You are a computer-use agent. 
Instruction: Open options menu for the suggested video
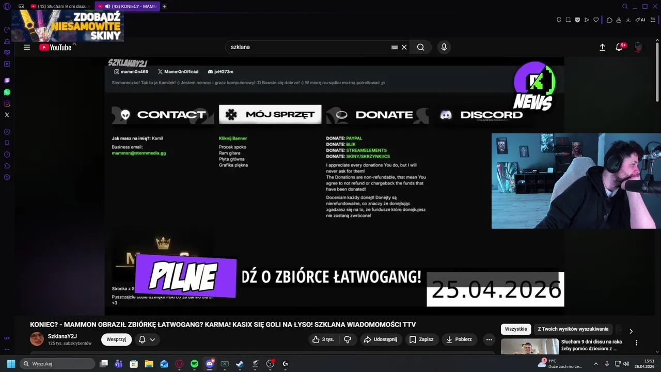tap(636, 343)
